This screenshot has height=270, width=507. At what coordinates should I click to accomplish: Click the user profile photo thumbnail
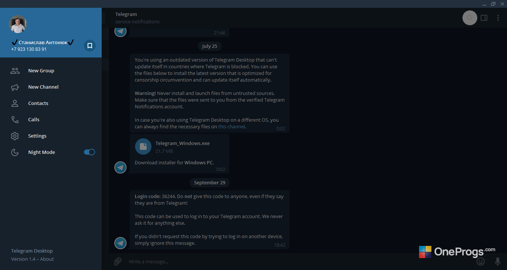coord(18,24)
